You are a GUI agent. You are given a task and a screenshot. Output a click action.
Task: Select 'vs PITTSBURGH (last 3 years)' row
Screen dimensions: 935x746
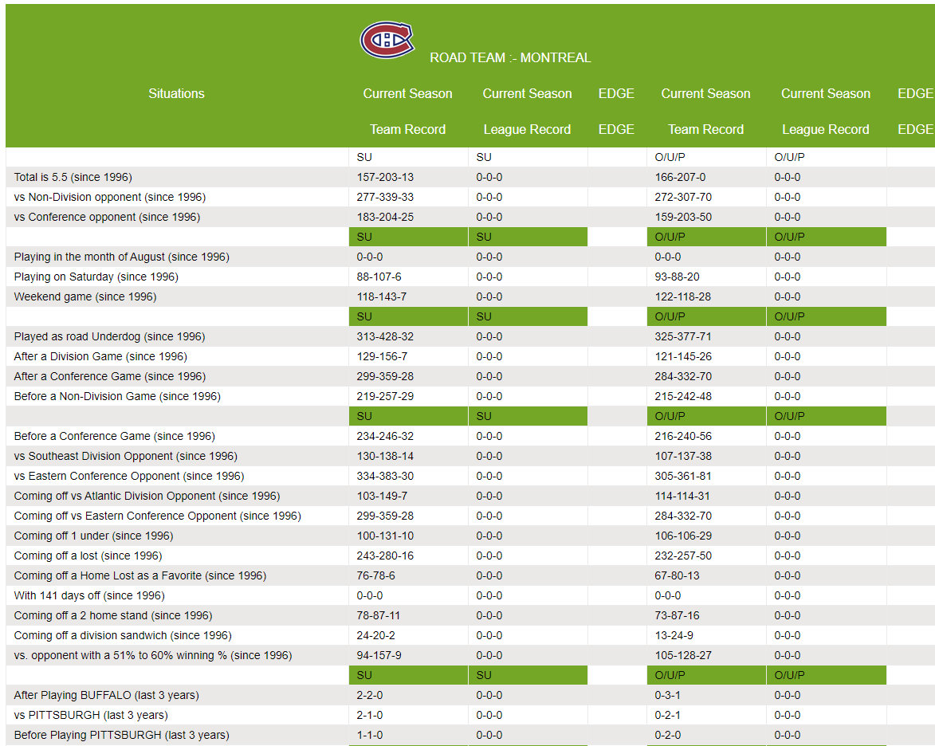469,715
